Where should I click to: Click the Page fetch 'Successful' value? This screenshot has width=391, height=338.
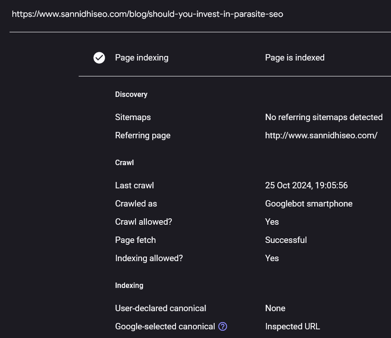click(286, 240)
